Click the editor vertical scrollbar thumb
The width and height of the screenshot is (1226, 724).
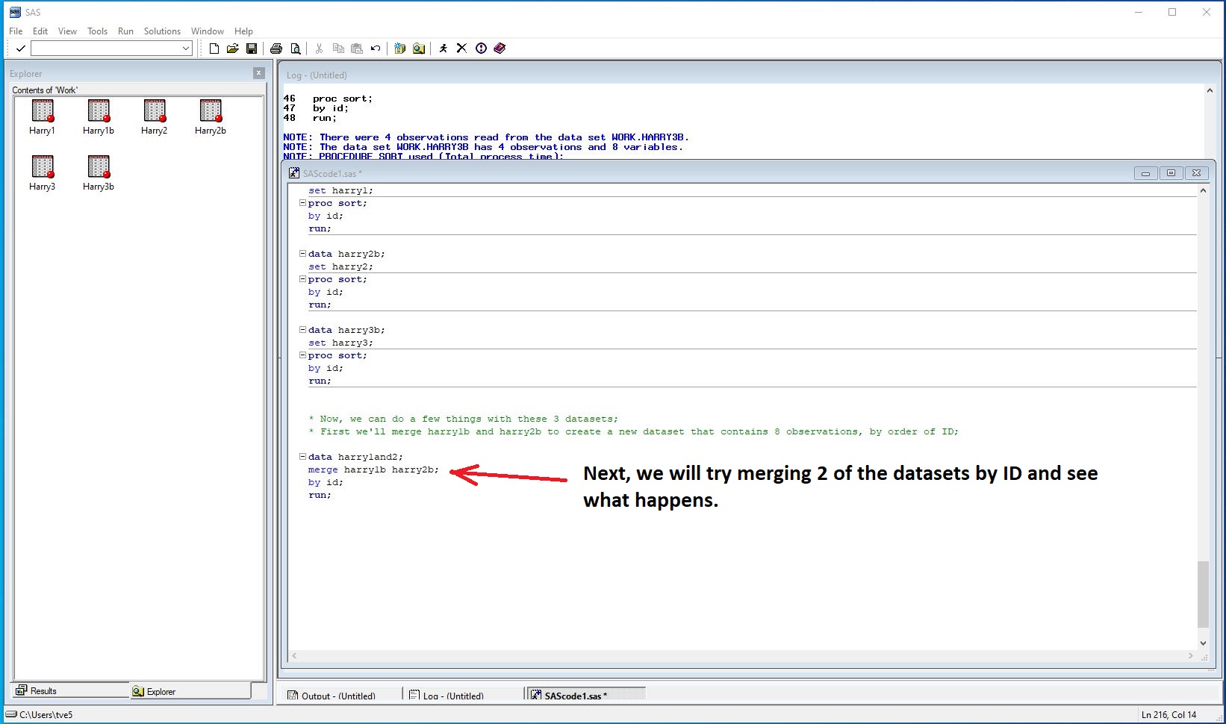click(x=1202, y=593)
